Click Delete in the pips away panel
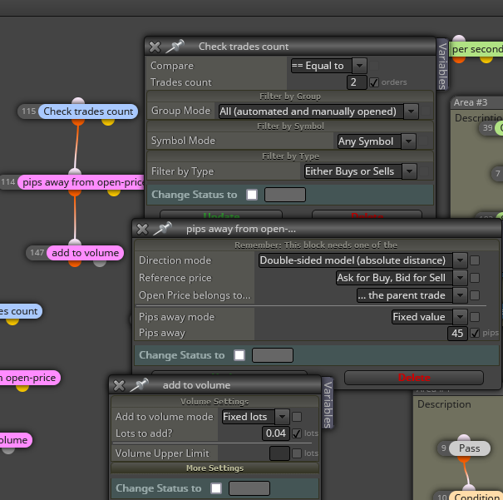The image size is (503, 500). point(414,378)
